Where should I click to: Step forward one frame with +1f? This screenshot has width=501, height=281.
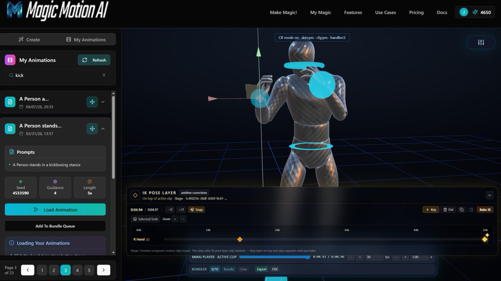click(181, 210)
